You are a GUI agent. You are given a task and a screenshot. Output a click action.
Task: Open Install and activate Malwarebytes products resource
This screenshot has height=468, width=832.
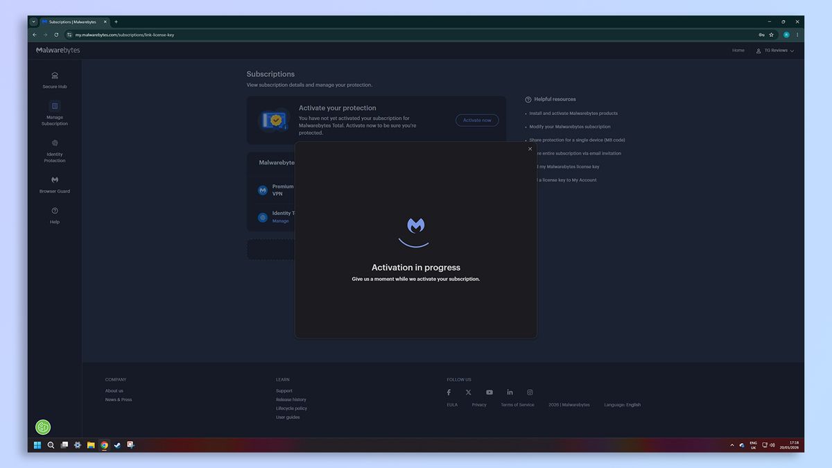(573, 113)
